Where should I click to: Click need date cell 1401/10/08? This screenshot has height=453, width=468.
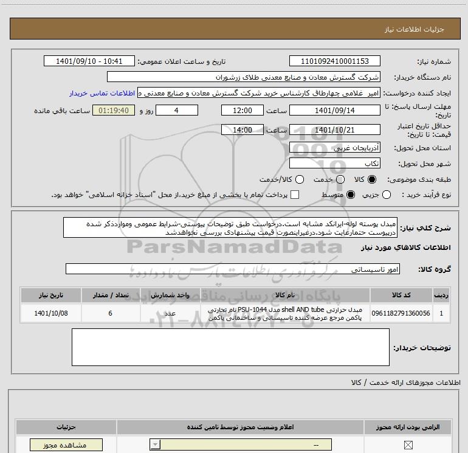click(50, 313)
